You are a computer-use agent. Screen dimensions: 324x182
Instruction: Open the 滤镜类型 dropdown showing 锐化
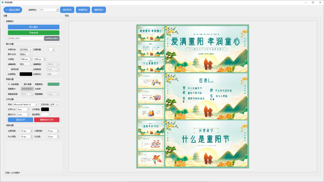[x=26, y=64]
